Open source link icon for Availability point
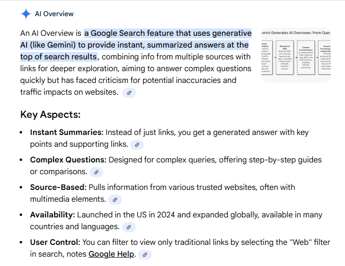This screenshot has height=266, width=345. [129, 227]
